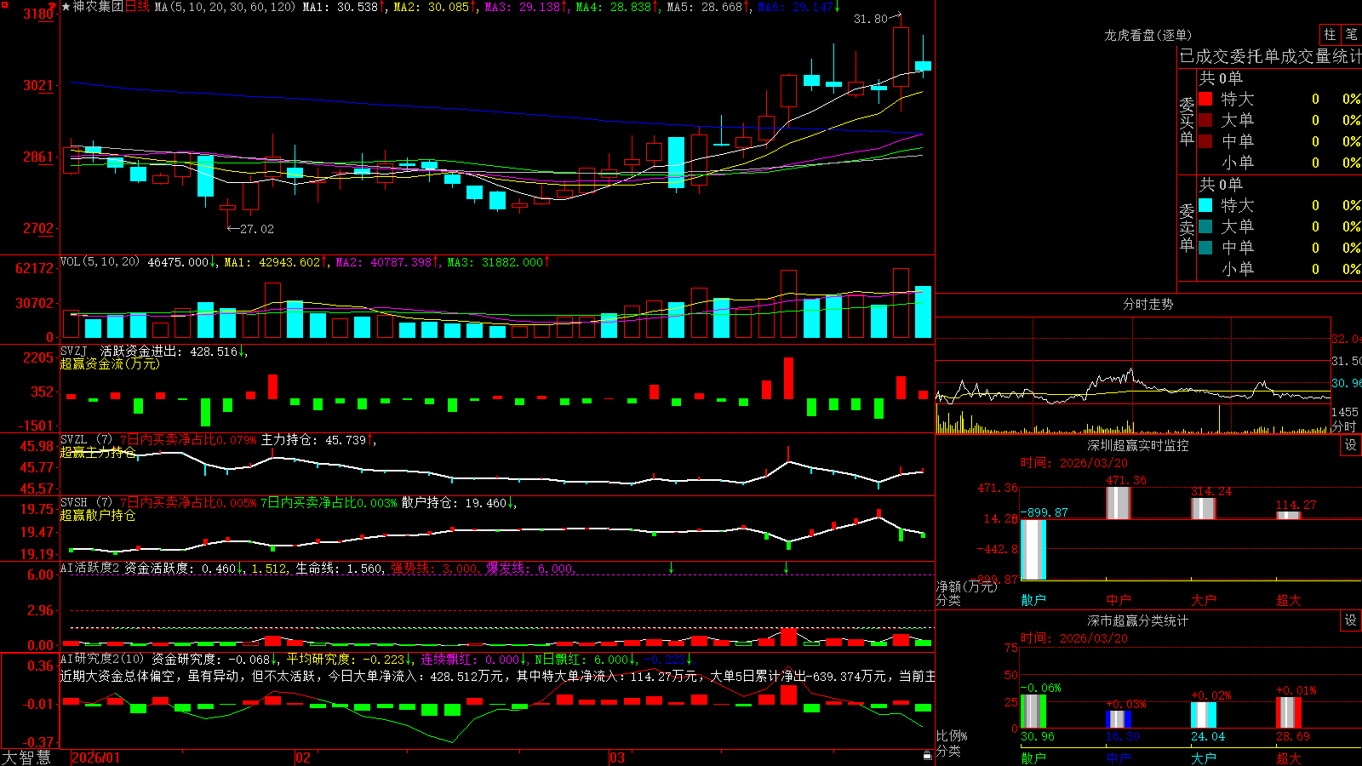
Task: Click the dark red 大单 buy-order swatch
Action: click(x=1205, y=120)
